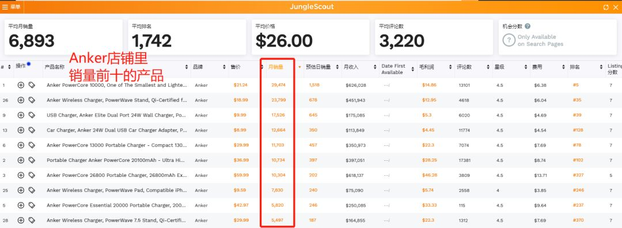Add the PowerWave Stand Wireless Charger row with plus icon
The image size is (622, 228).
pyautogui.click(x=21, y=100)
